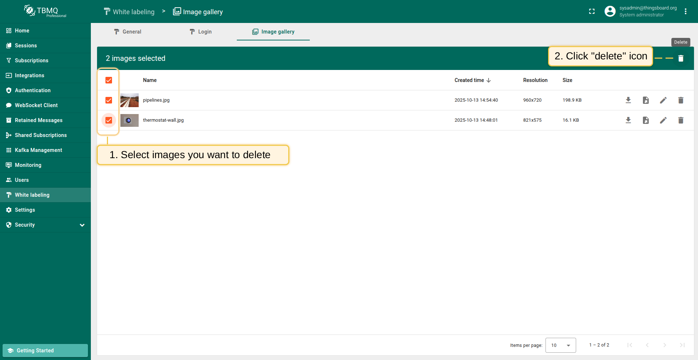Switch to the Login tab

click(x=201, y=32)
